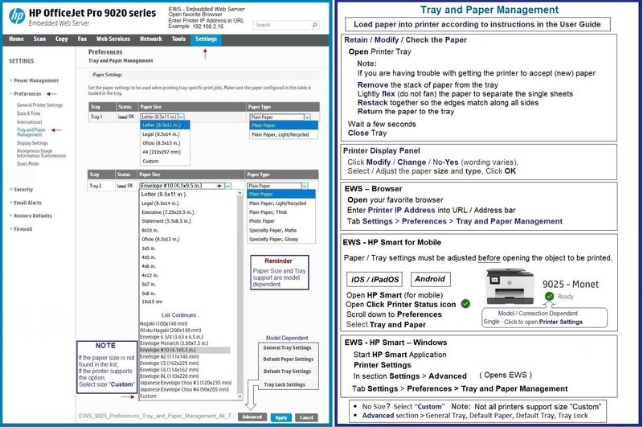
Task: Select Custom at bottom of size list
Action: click(x=148, y=396)
